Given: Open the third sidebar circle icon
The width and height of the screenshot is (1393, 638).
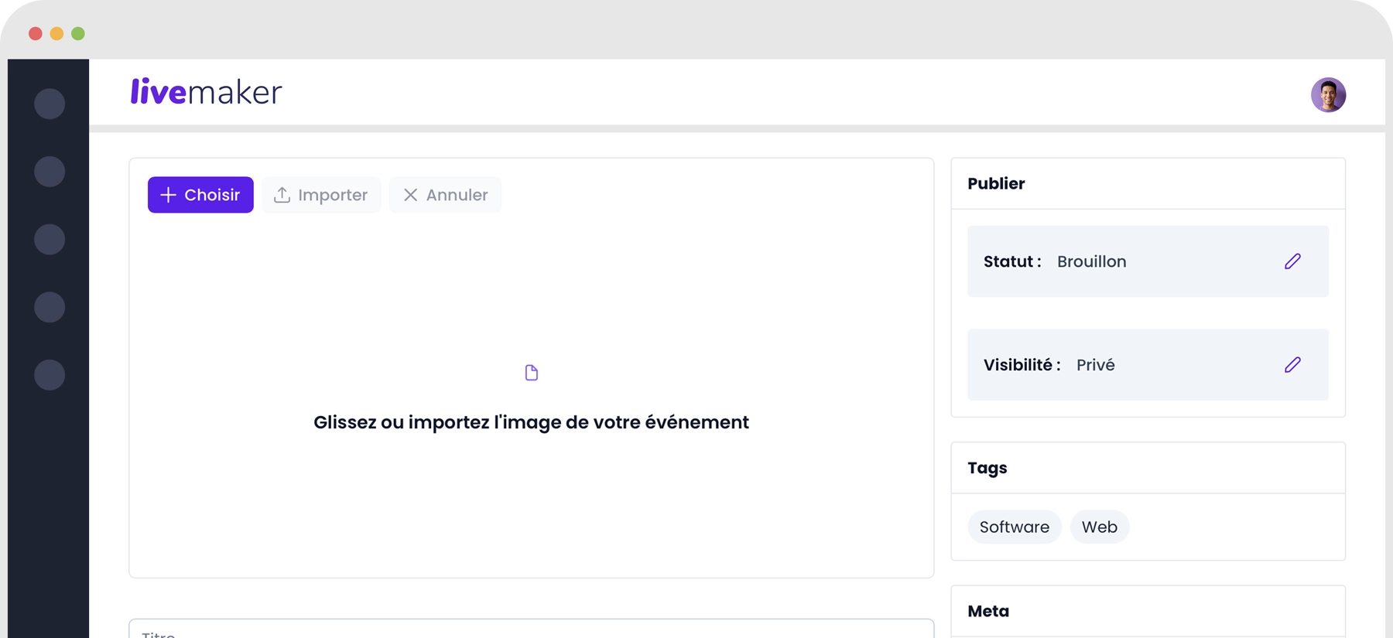Looking at the screenshot, I should [x=50, y=240].
